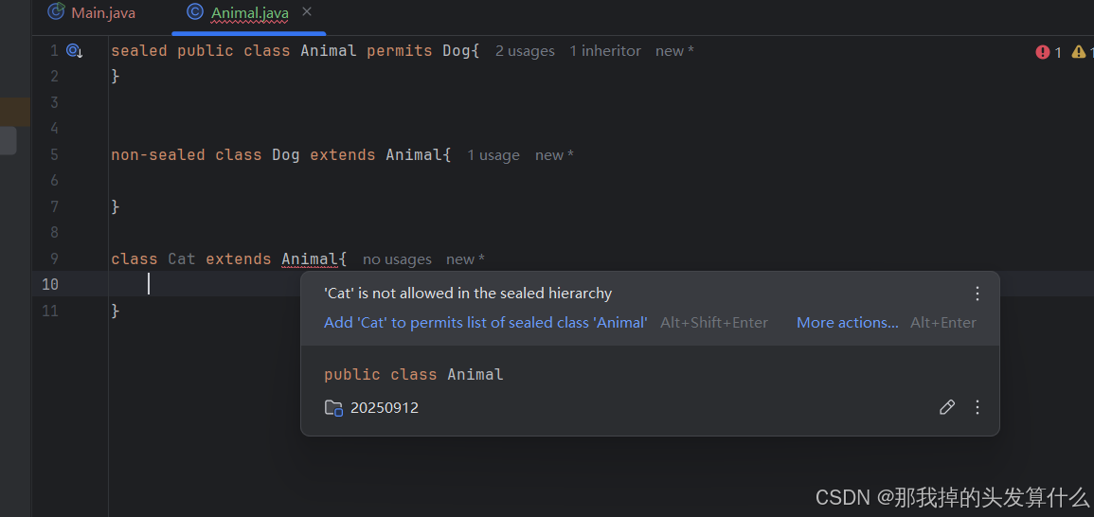Screen dimensions: 1094x517
Task: Click the sealed keyword on line 1
Action: (139, 51)
